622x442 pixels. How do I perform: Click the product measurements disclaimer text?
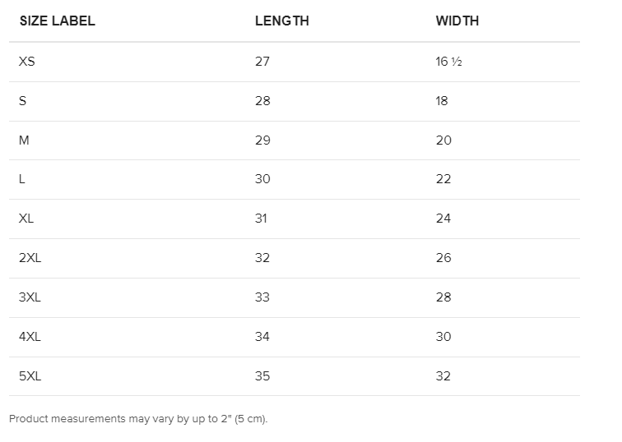coord(138,419)
